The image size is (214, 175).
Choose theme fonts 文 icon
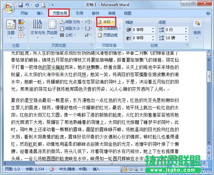click(22, 29)
